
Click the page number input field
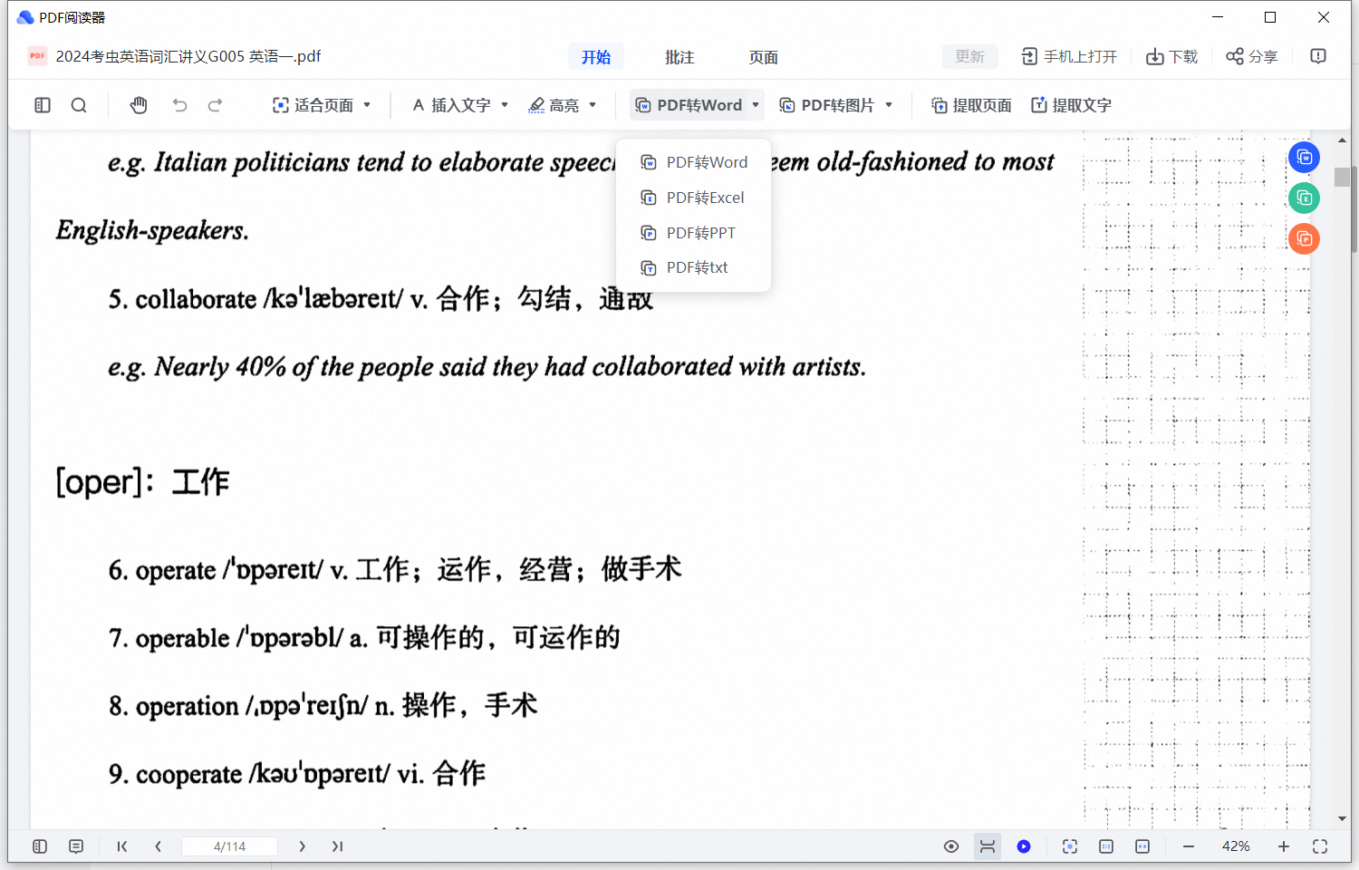point(229,846)
